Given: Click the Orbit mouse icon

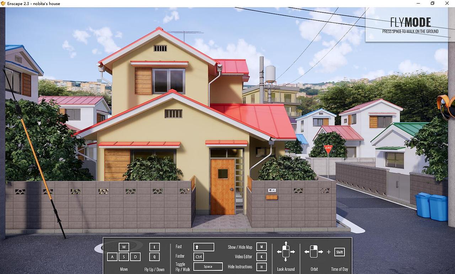Looking at the screenshot, I should coord(314,252).
